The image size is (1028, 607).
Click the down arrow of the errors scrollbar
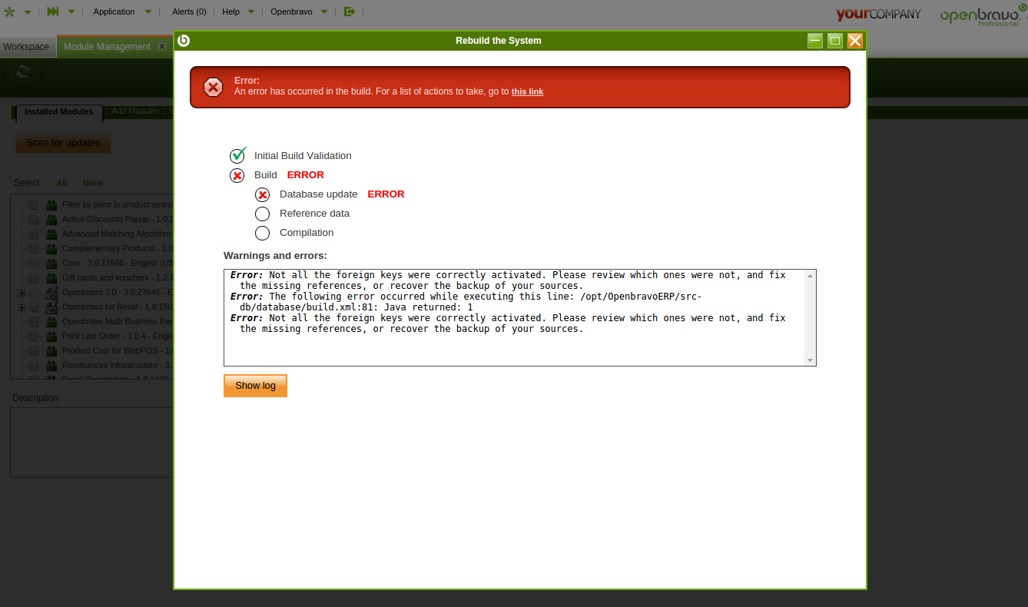click(x=810, y=360)
